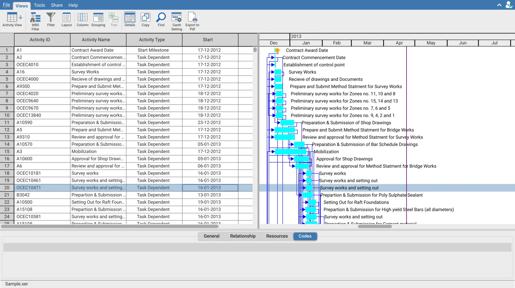The image size is (515, 288).
Task: Click the Sample.xer file name in status bar
Action: point(16,284)
